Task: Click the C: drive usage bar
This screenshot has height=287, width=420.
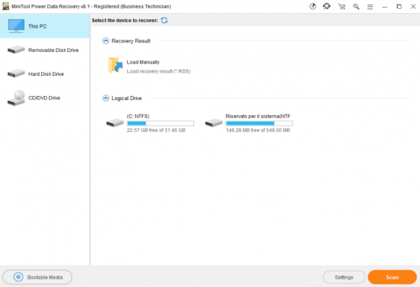Action: tap(160, 123)
